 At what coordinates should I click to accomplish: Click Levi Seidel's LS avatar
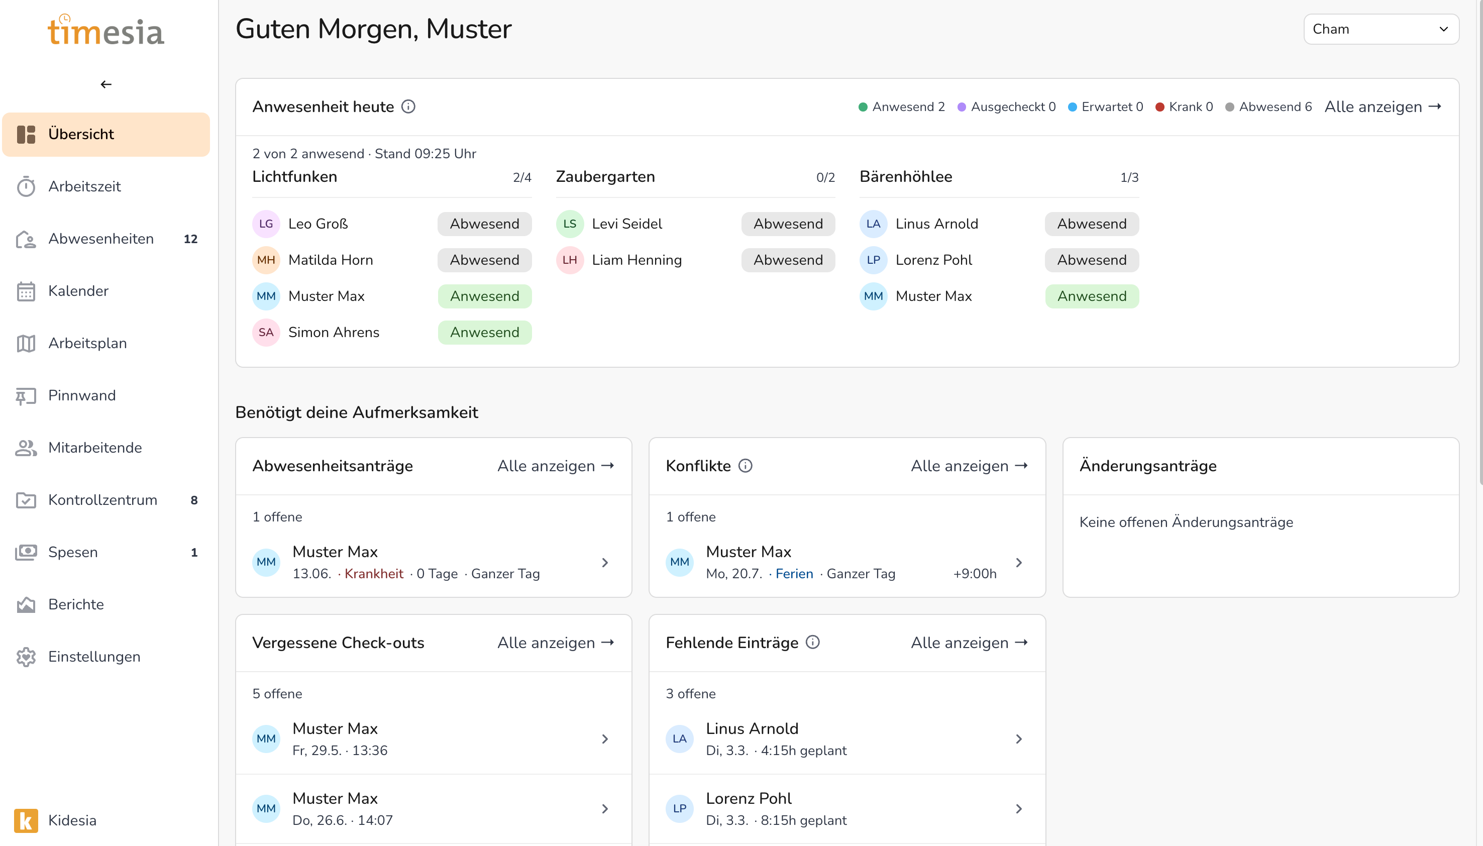click(x=570, y=224)
